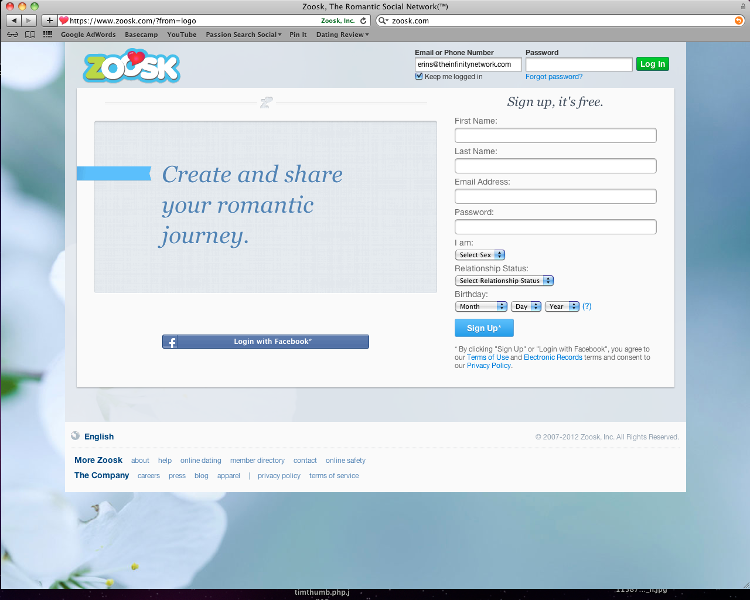Open the Google AdWords bookmark
750x600 pixels.
[x=88, y=35]
